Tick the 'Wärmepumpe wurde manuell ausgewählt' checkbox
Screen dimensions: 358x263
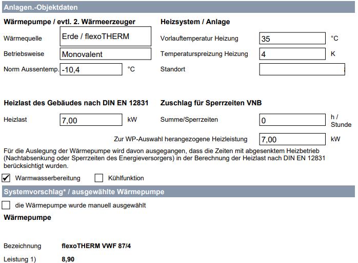tap(7, 205)
